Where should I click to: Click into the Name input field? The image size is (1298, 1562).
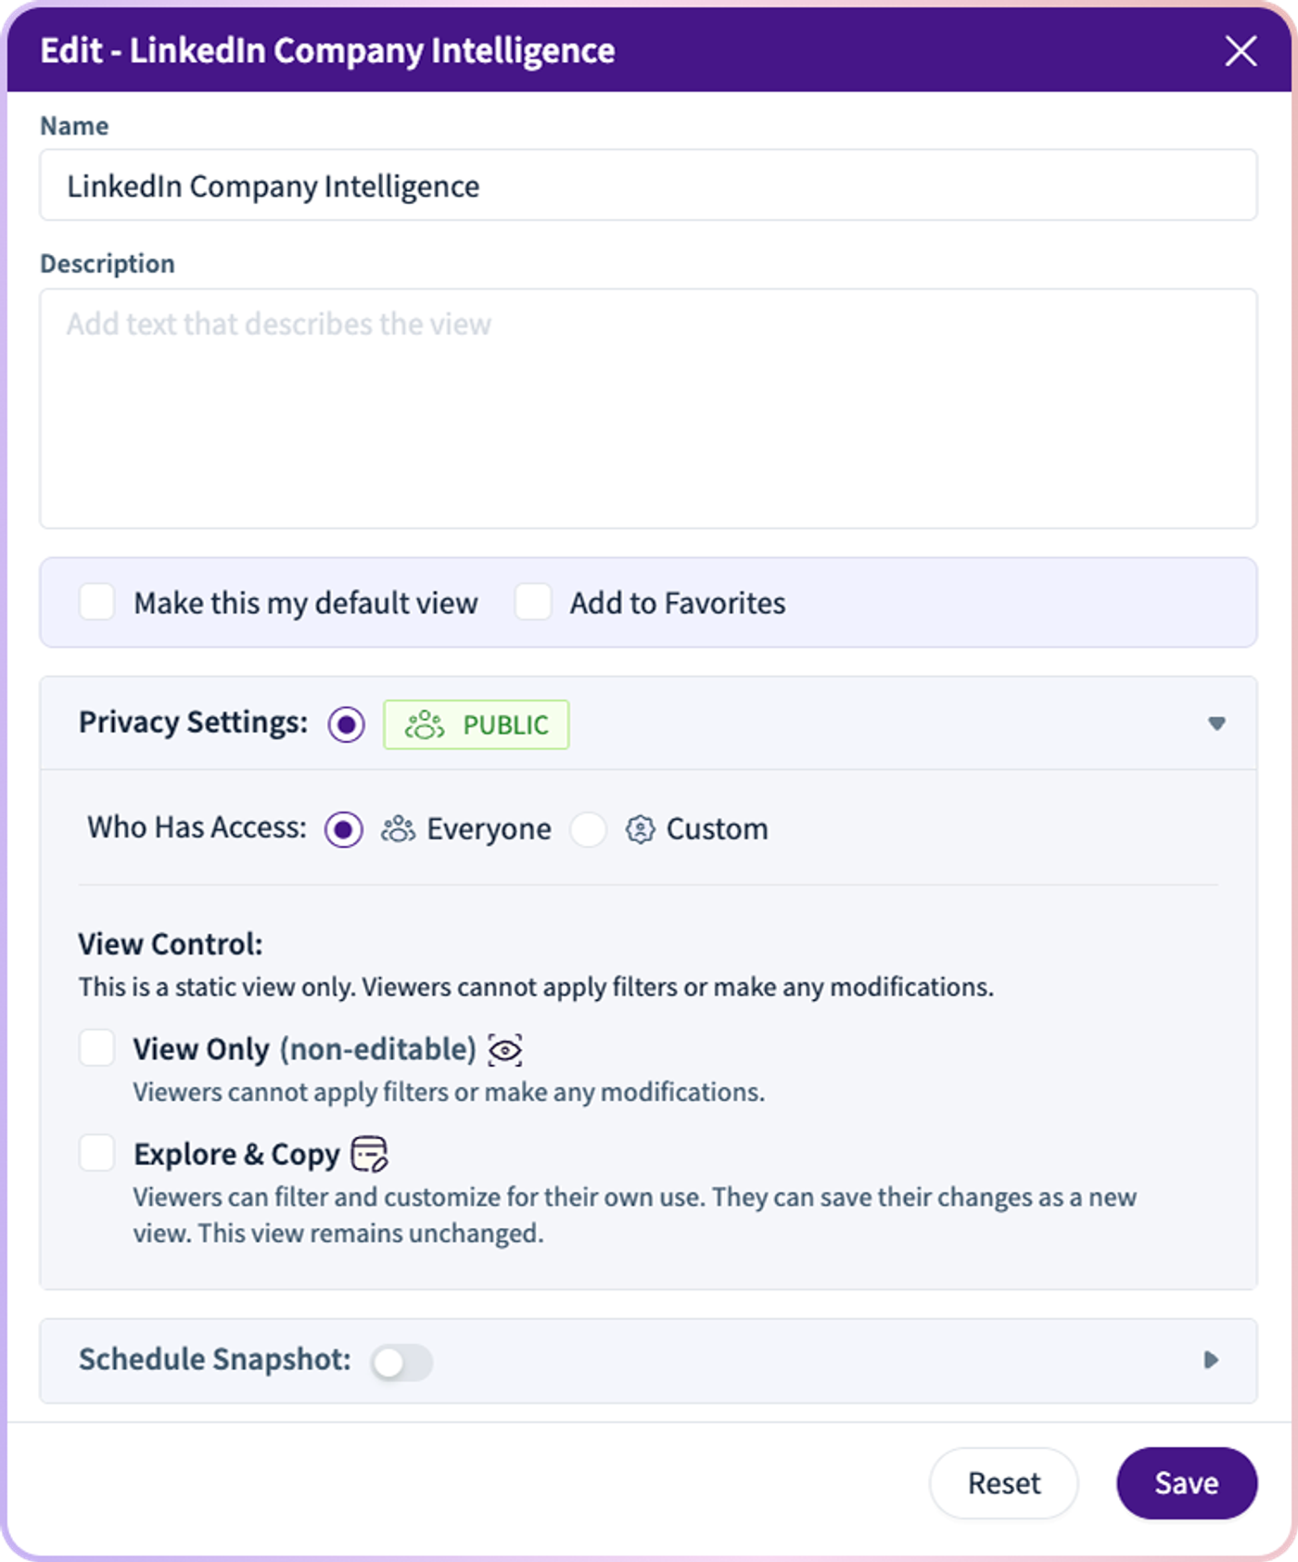(648, 186)
